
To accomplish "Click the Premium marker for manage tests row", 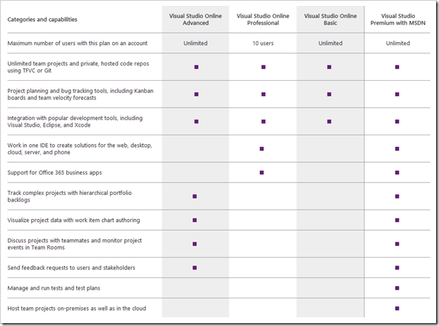I will pyautogui.click(x=398, y=287).
